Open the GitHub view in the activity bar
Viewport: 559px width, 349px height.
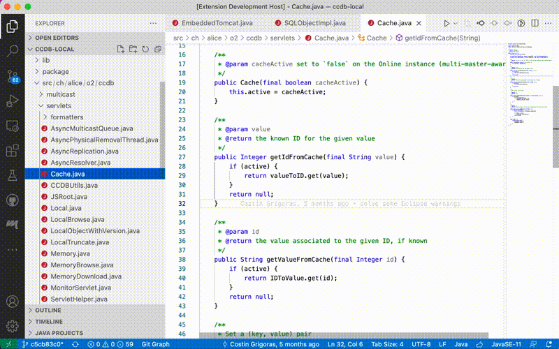click(12, 200)
